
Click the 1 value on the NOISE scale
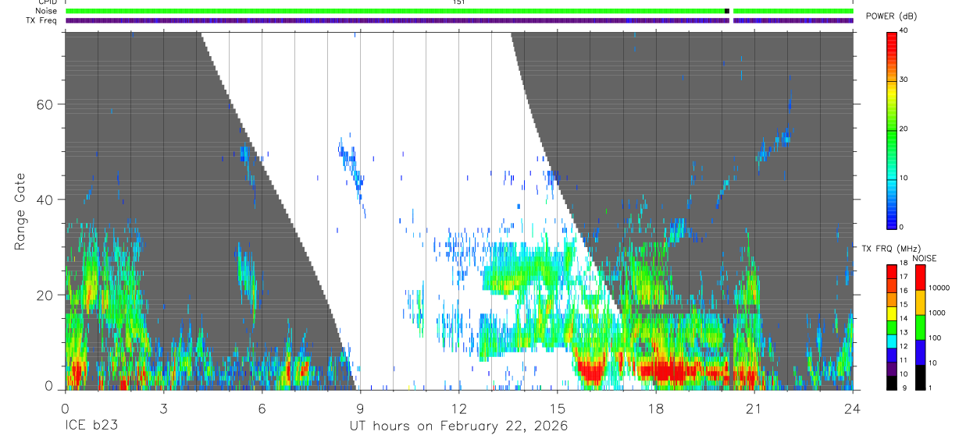pyautogui.click(x=931, y=387)
